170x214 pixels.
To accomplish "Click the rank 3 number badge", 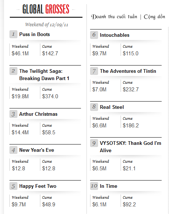I will [13, 114].
